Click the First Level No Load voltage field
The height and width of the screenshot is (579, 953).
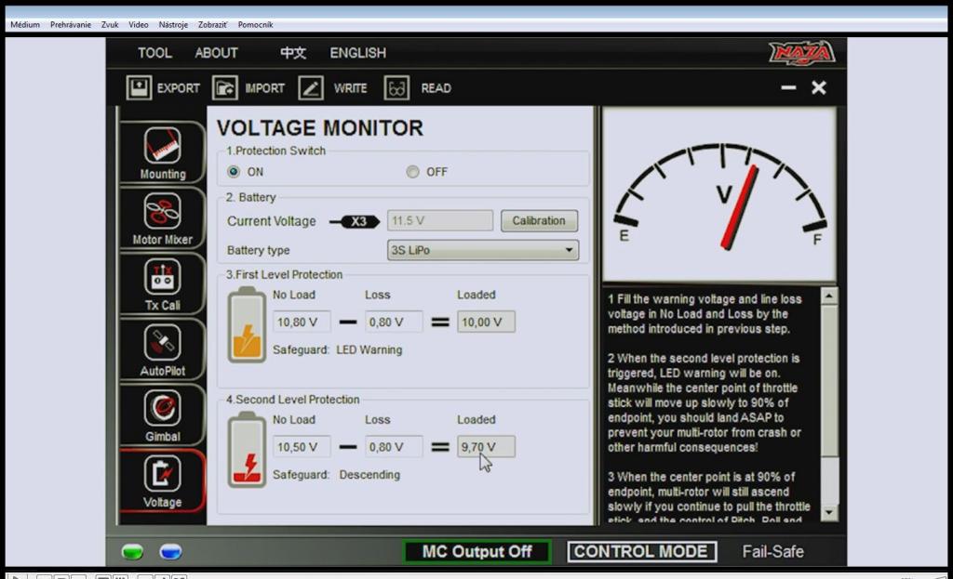coord(302,322)
